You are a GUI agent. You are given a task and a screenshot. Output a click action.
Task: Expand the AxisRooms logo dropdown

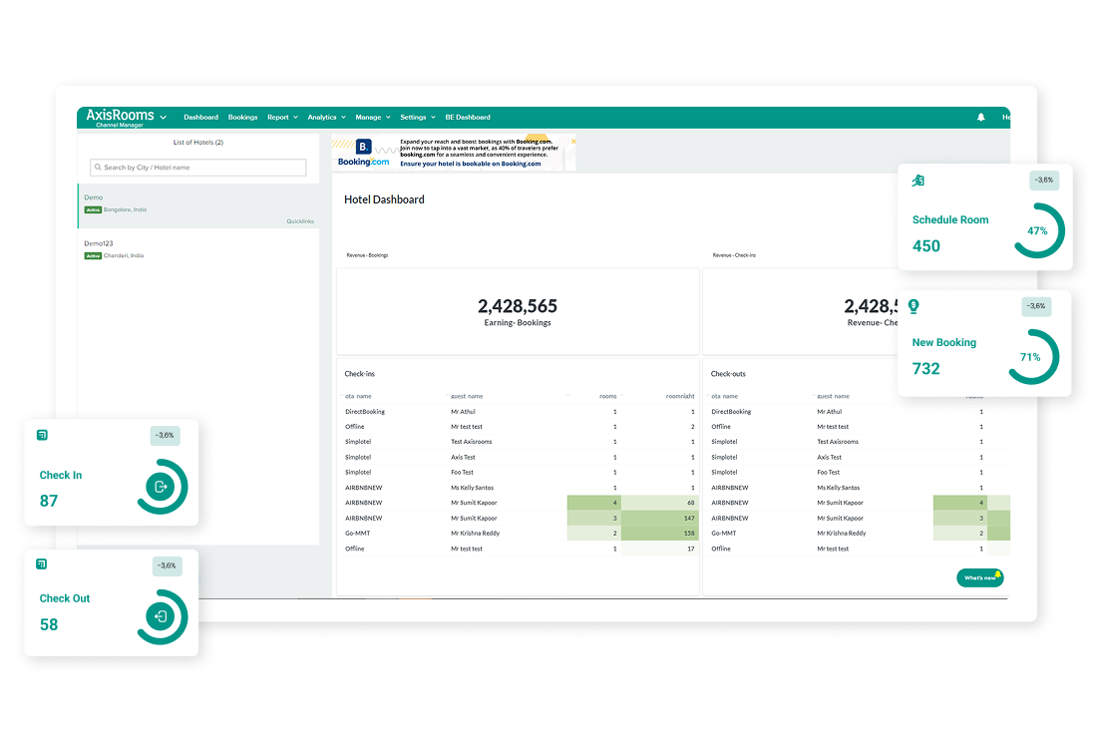163,118
